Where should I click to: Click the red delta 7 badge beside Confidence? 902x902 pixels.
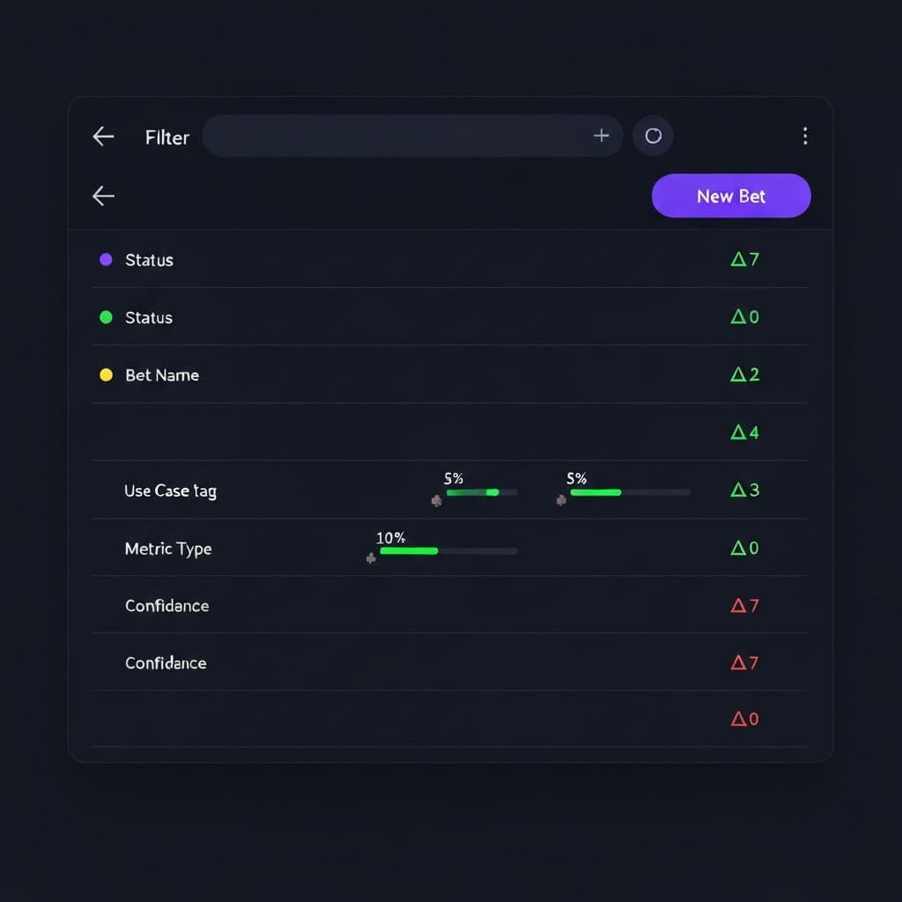tap(744, 605)
